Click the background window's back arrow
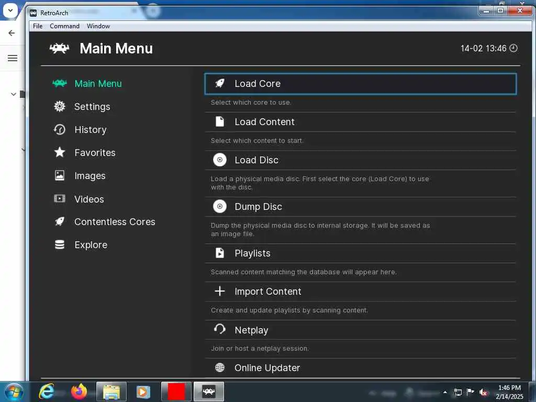536x402 pixels. click(12, 33)
